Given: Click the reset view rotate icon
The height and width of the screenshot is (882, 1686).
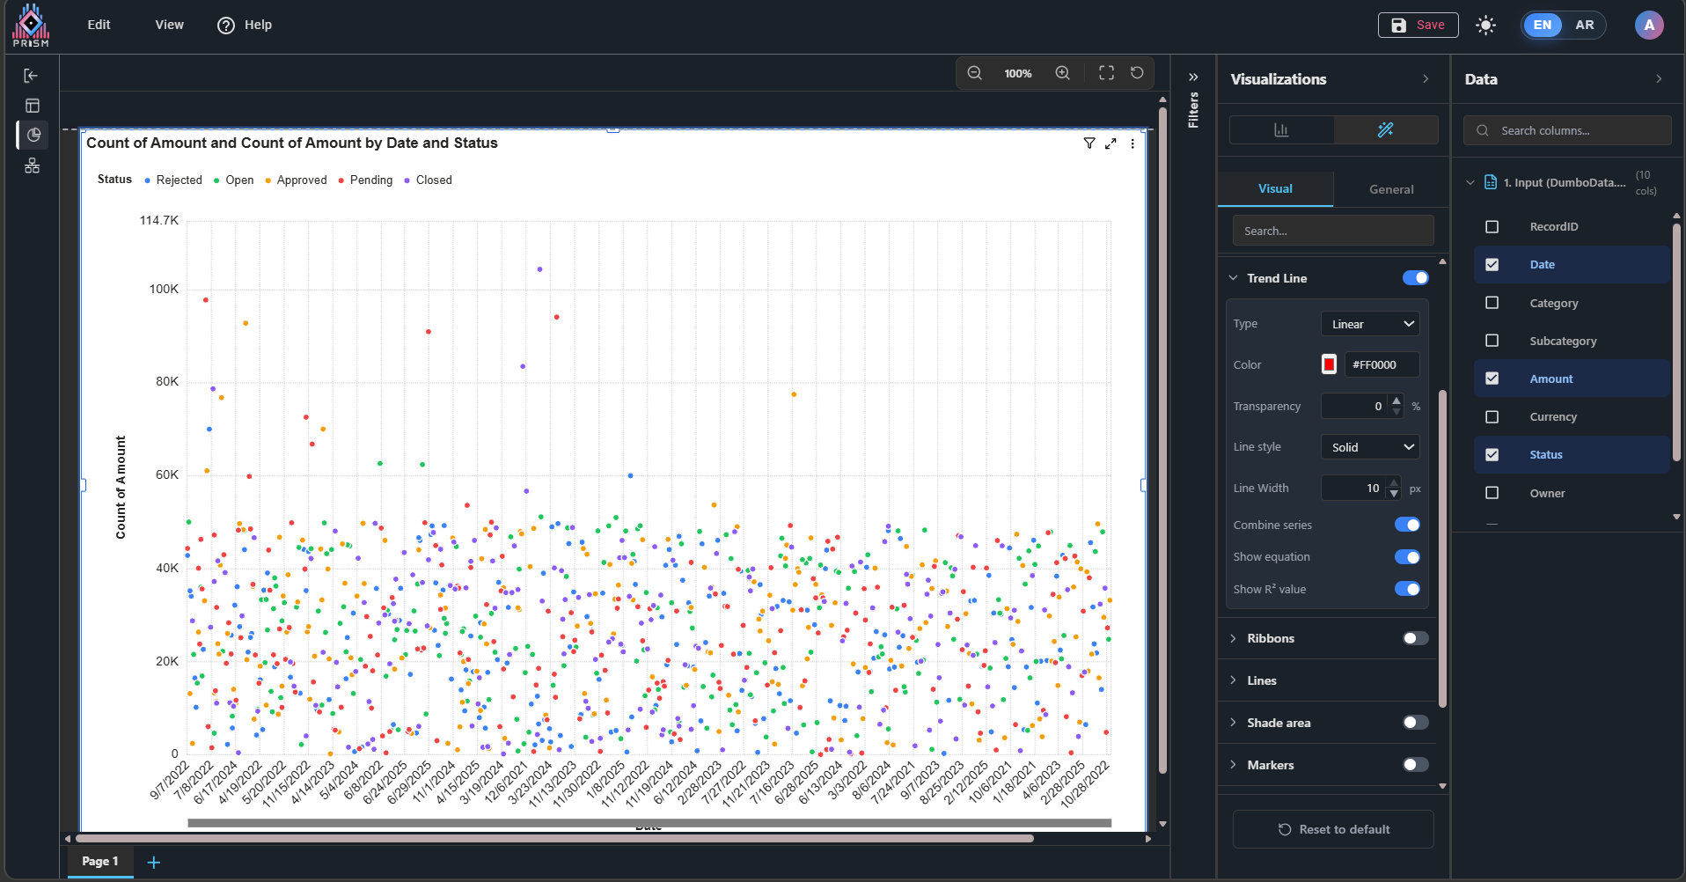Looking at the screenshot, I should click(1137, 73).
